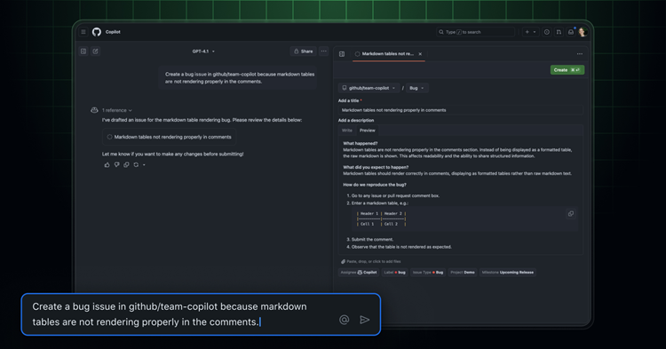
Task: Switch to the Write tab
Action: pos(347,131)
